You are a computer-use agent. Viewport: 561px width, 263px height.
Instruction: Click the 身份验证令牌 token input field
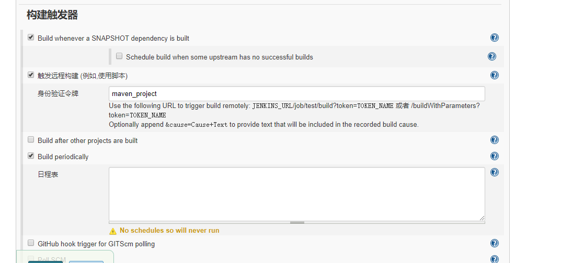point(296,94)
